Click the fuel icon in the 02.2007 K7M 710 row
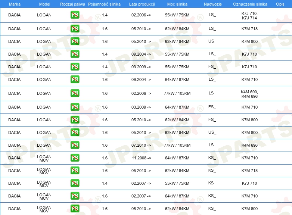This screenshot has height=215, width=292. pyautogui.click(x=75, y=196)
